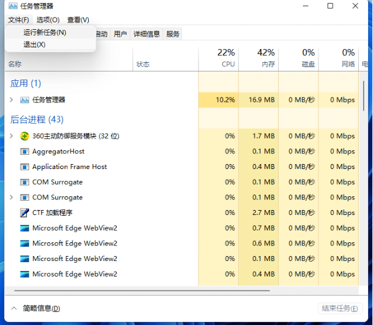The height and width of the screenshot is (325, 373).
Task: Sort processes by 网络 column header
Action: (338, 59)
